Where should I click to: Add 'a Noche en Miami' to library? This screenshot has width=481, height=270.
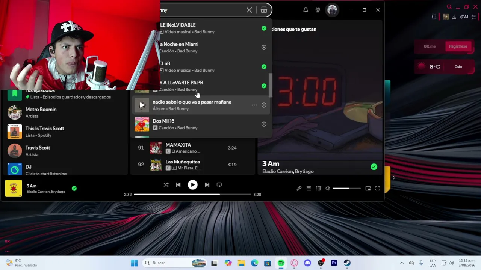coord(264,47)
